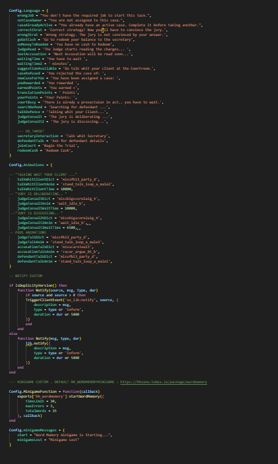Click the notCaseOwner line
The width and height of the screenshot is (278, 464).
pos(71,20)
